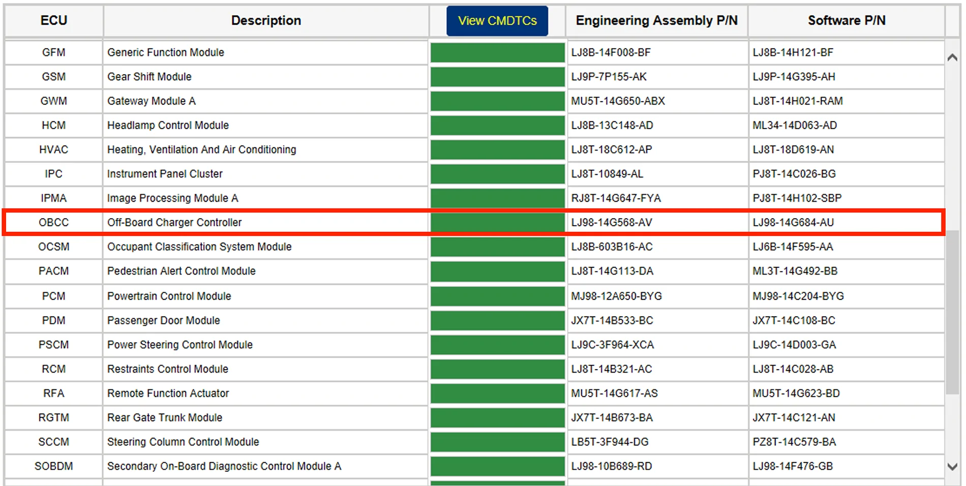Select the Gateway Module A row
Screen dimensions: 966x486
(474, 101)
